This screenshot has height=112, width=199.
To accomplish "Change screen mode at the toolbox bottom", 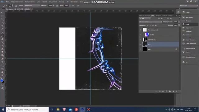I will [2, 88].
